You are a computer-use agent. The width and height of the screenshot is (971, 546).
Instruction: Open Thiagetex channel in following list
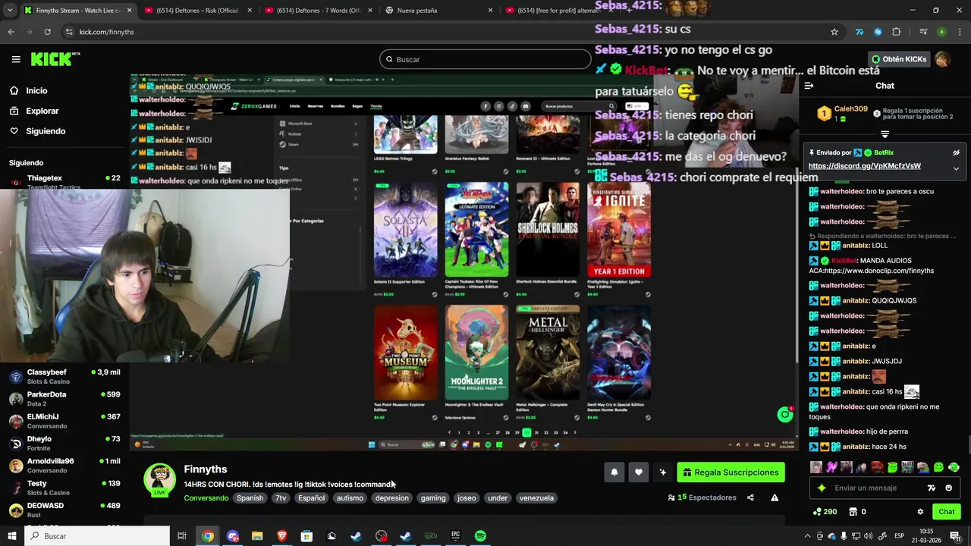click(64, 180)
